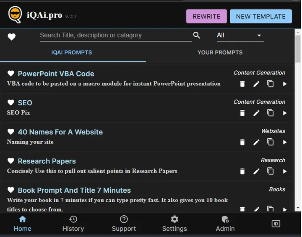Delete the PowerPoint VBA Code prompt
This screenshot has width=302, height=237.
(x=242, y=84)
